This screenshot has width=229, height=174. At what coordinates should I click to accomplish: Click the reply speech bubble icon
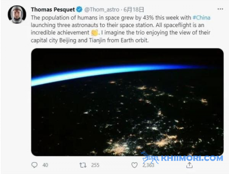tap(34, 165)
